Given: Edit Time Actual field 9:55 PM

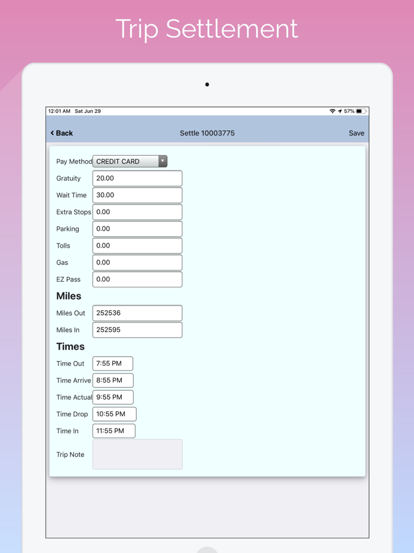Looking at the screenshot, I should [x=113, y=397].
